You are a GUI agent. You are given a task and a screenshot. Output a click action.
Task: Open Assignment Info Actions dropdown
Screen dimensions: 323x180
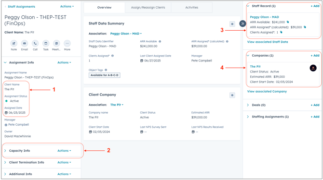(x=64, y=62)
